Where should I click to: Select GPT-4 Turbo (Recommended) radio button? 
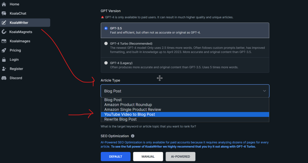coord(106,43)
